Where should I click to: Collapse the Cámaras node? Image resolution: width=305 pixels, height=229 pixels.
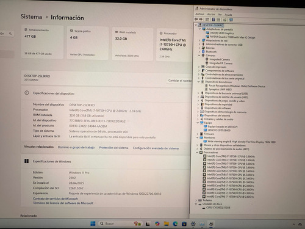tap(199, 55)
